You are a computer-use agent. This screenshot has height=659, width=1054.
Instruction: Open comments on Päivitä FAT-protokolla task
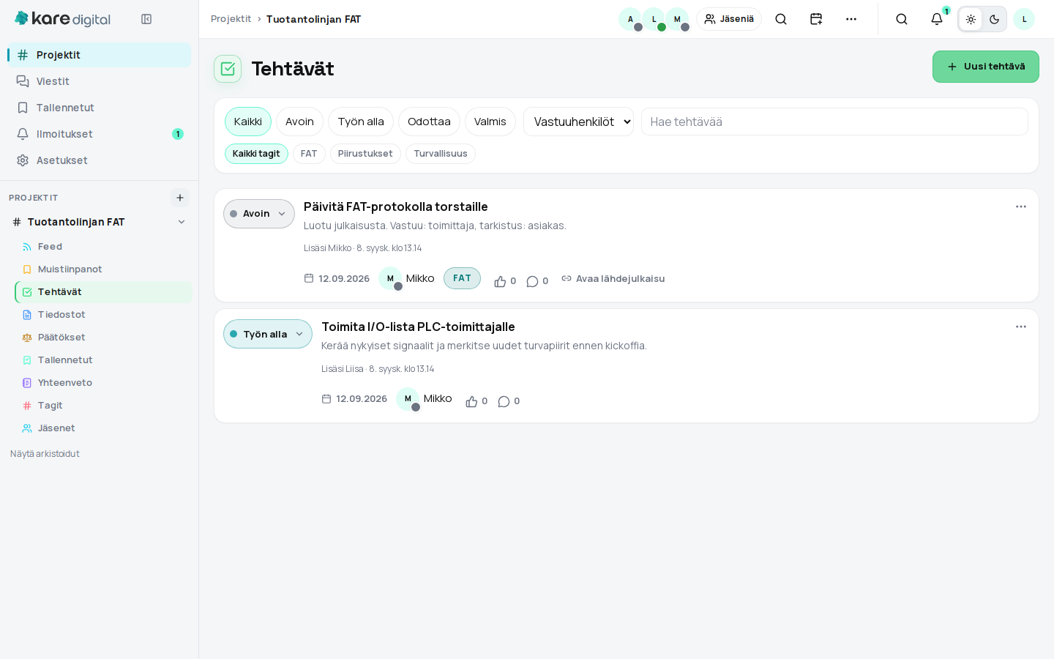[x=537, y=281]
